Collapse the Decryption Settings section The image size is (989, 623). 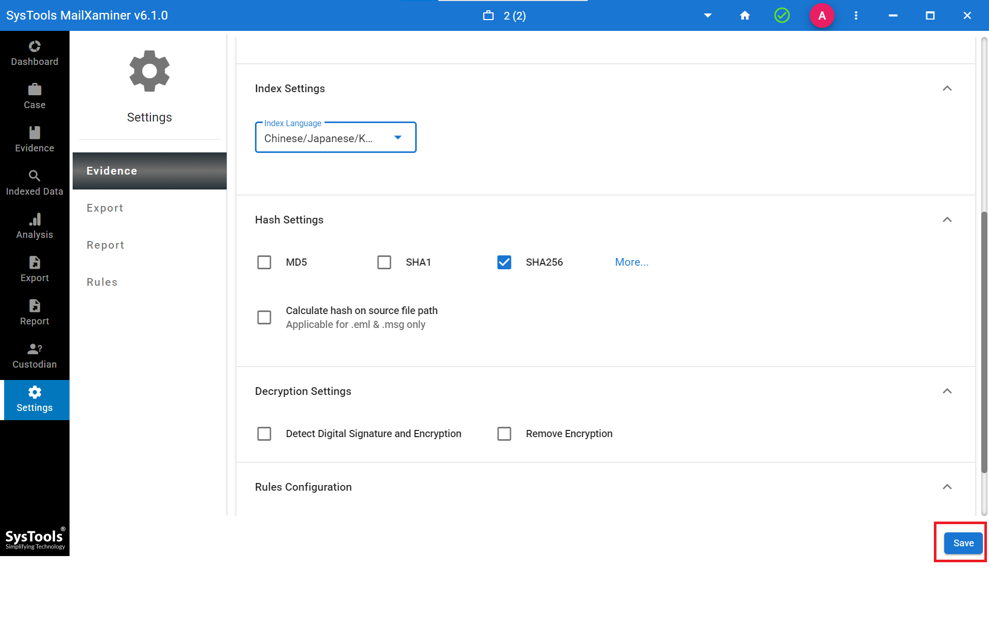point(947,391)
